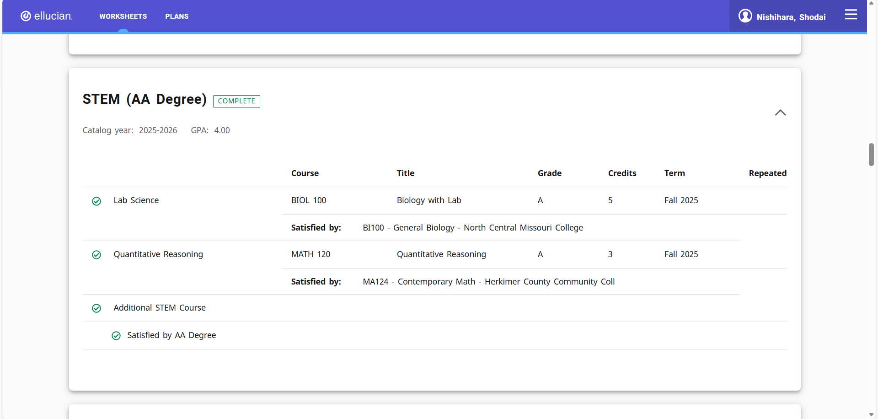Switch to the Plans tab
This screenshot has height=419, width=878.
click(x=177, y=16)
